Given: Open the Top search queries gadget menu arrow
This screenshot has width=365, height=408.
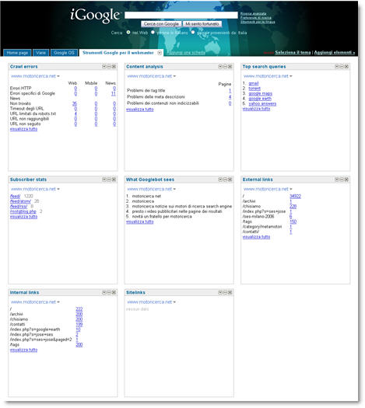Looking at the screenshot, I should (337, 67).
